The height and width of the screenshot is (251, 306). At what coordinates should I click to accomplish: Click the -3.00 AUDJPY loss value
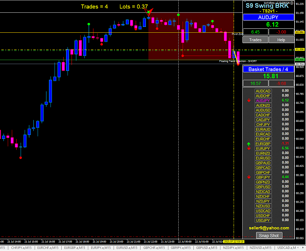pos(281,32)
